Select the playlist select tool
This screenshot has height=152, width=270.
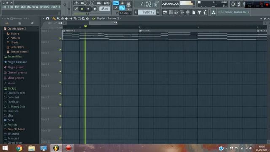coord(79,19)
